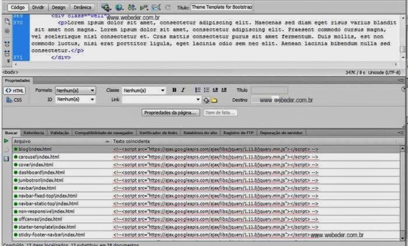The height and width of the screenshot is (246, 408).
Task: Click the Item de lista button
Action: coord(220,113)
